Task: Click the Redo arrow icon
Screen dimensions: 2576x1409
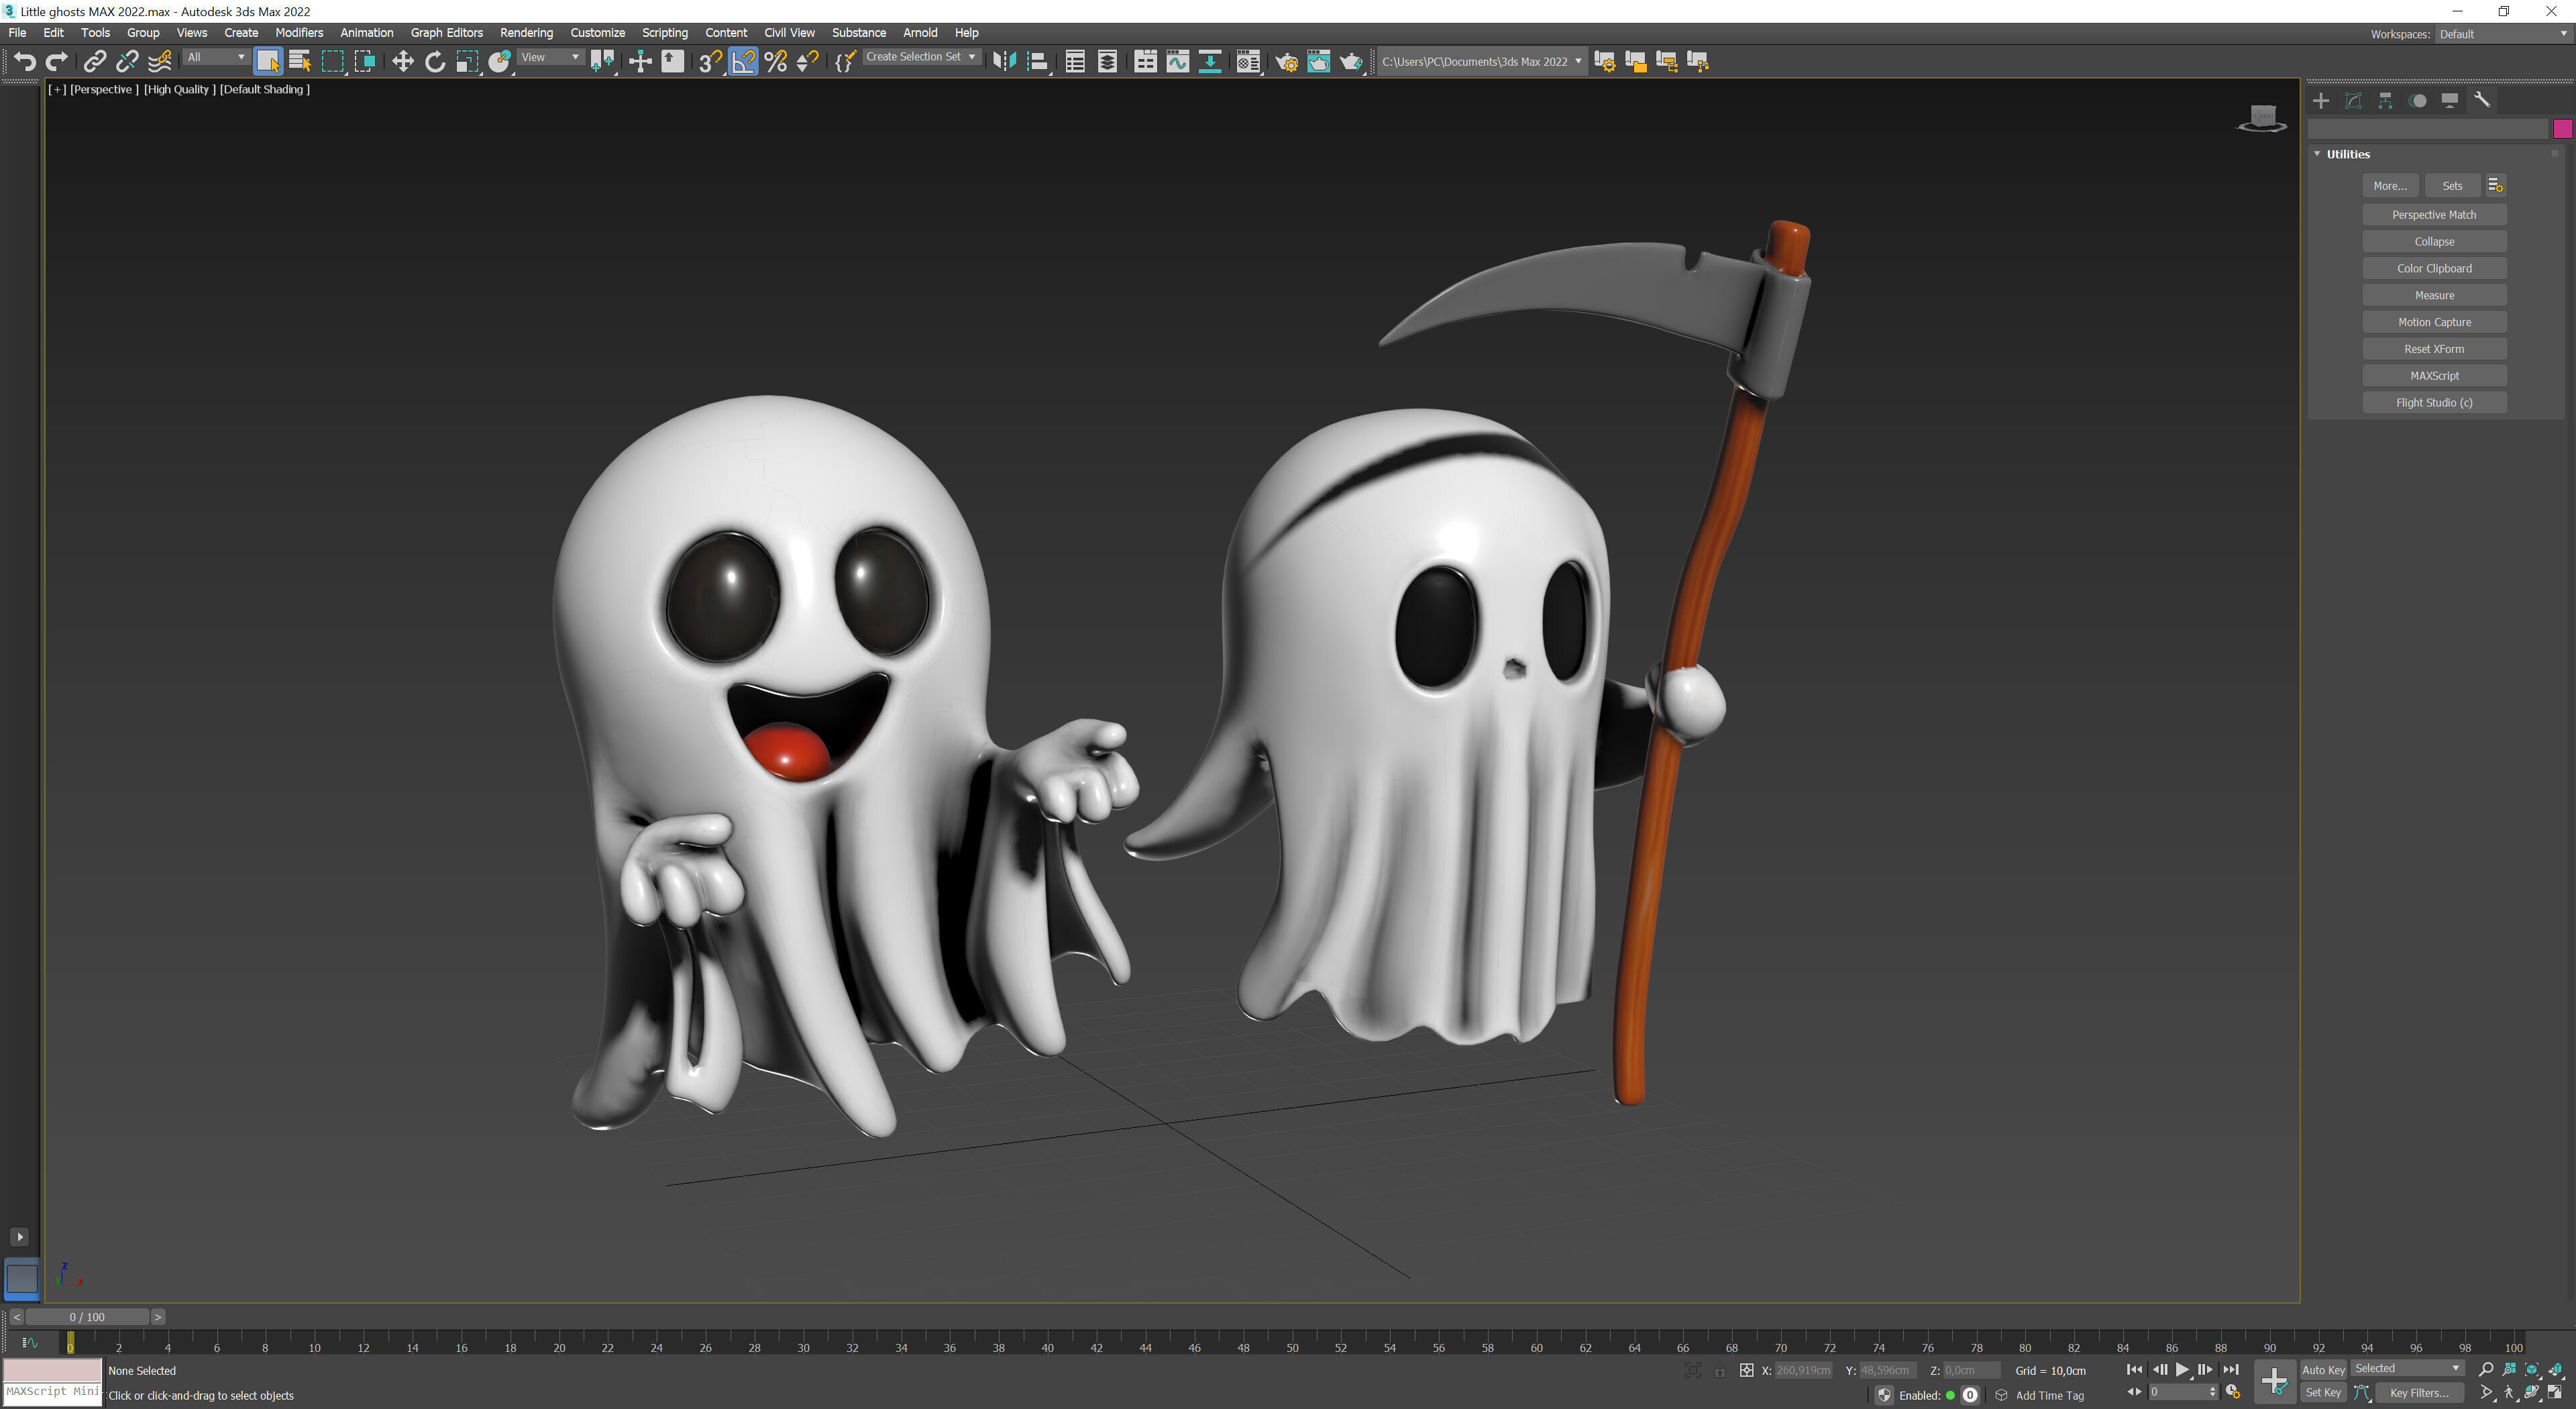Action: coord(57,62)
